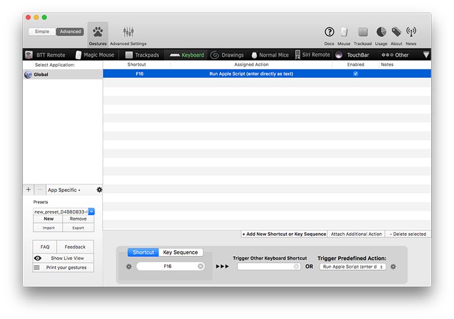Open the presets dropdown list
The height and width of the screenshot is (319, 454).
click(x=91, y=211)
